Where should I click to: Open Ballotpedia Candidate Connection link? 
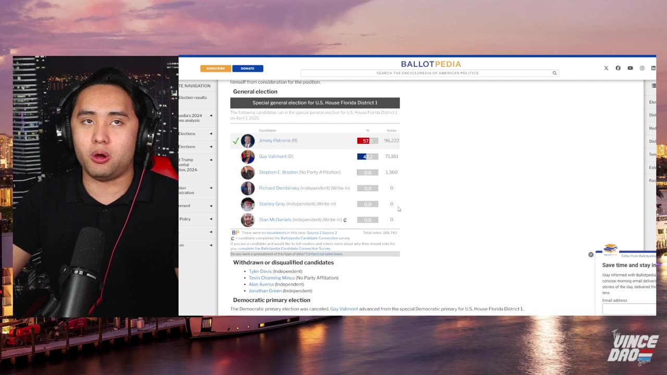coord(309,238)
